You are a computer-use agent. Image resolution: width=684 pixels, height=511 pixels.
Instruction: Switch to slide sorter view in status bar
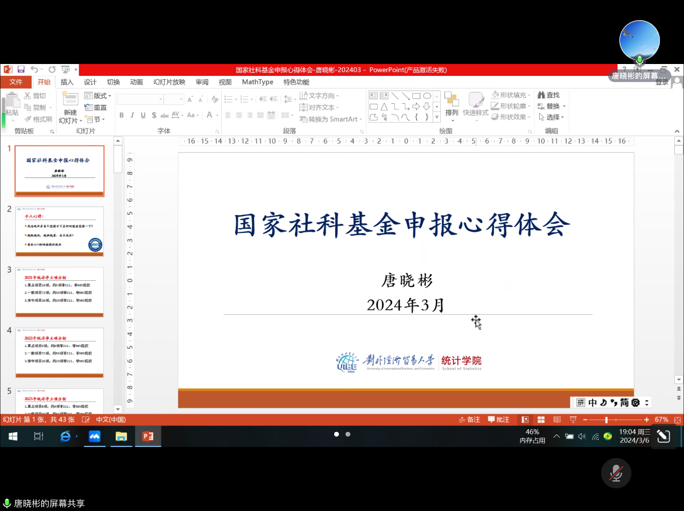click(541, 420)
